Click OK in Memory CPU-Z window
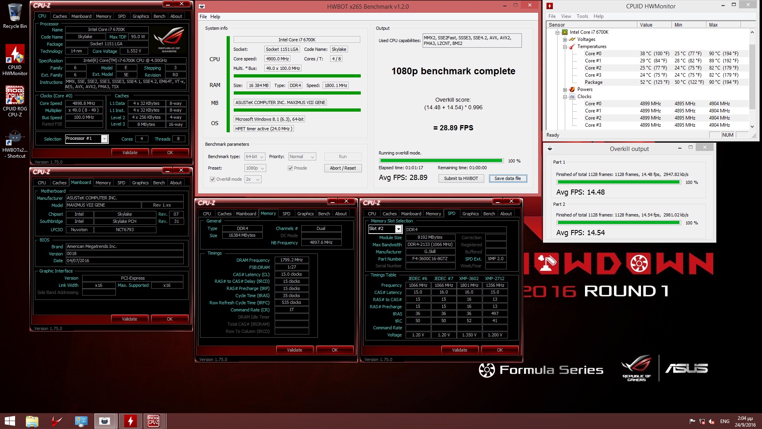Screen dimensions: 762x429 tap(335, 350)
